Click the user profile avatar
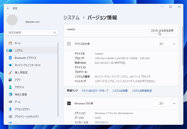The image size is (187, 129). tap(12, 20)
